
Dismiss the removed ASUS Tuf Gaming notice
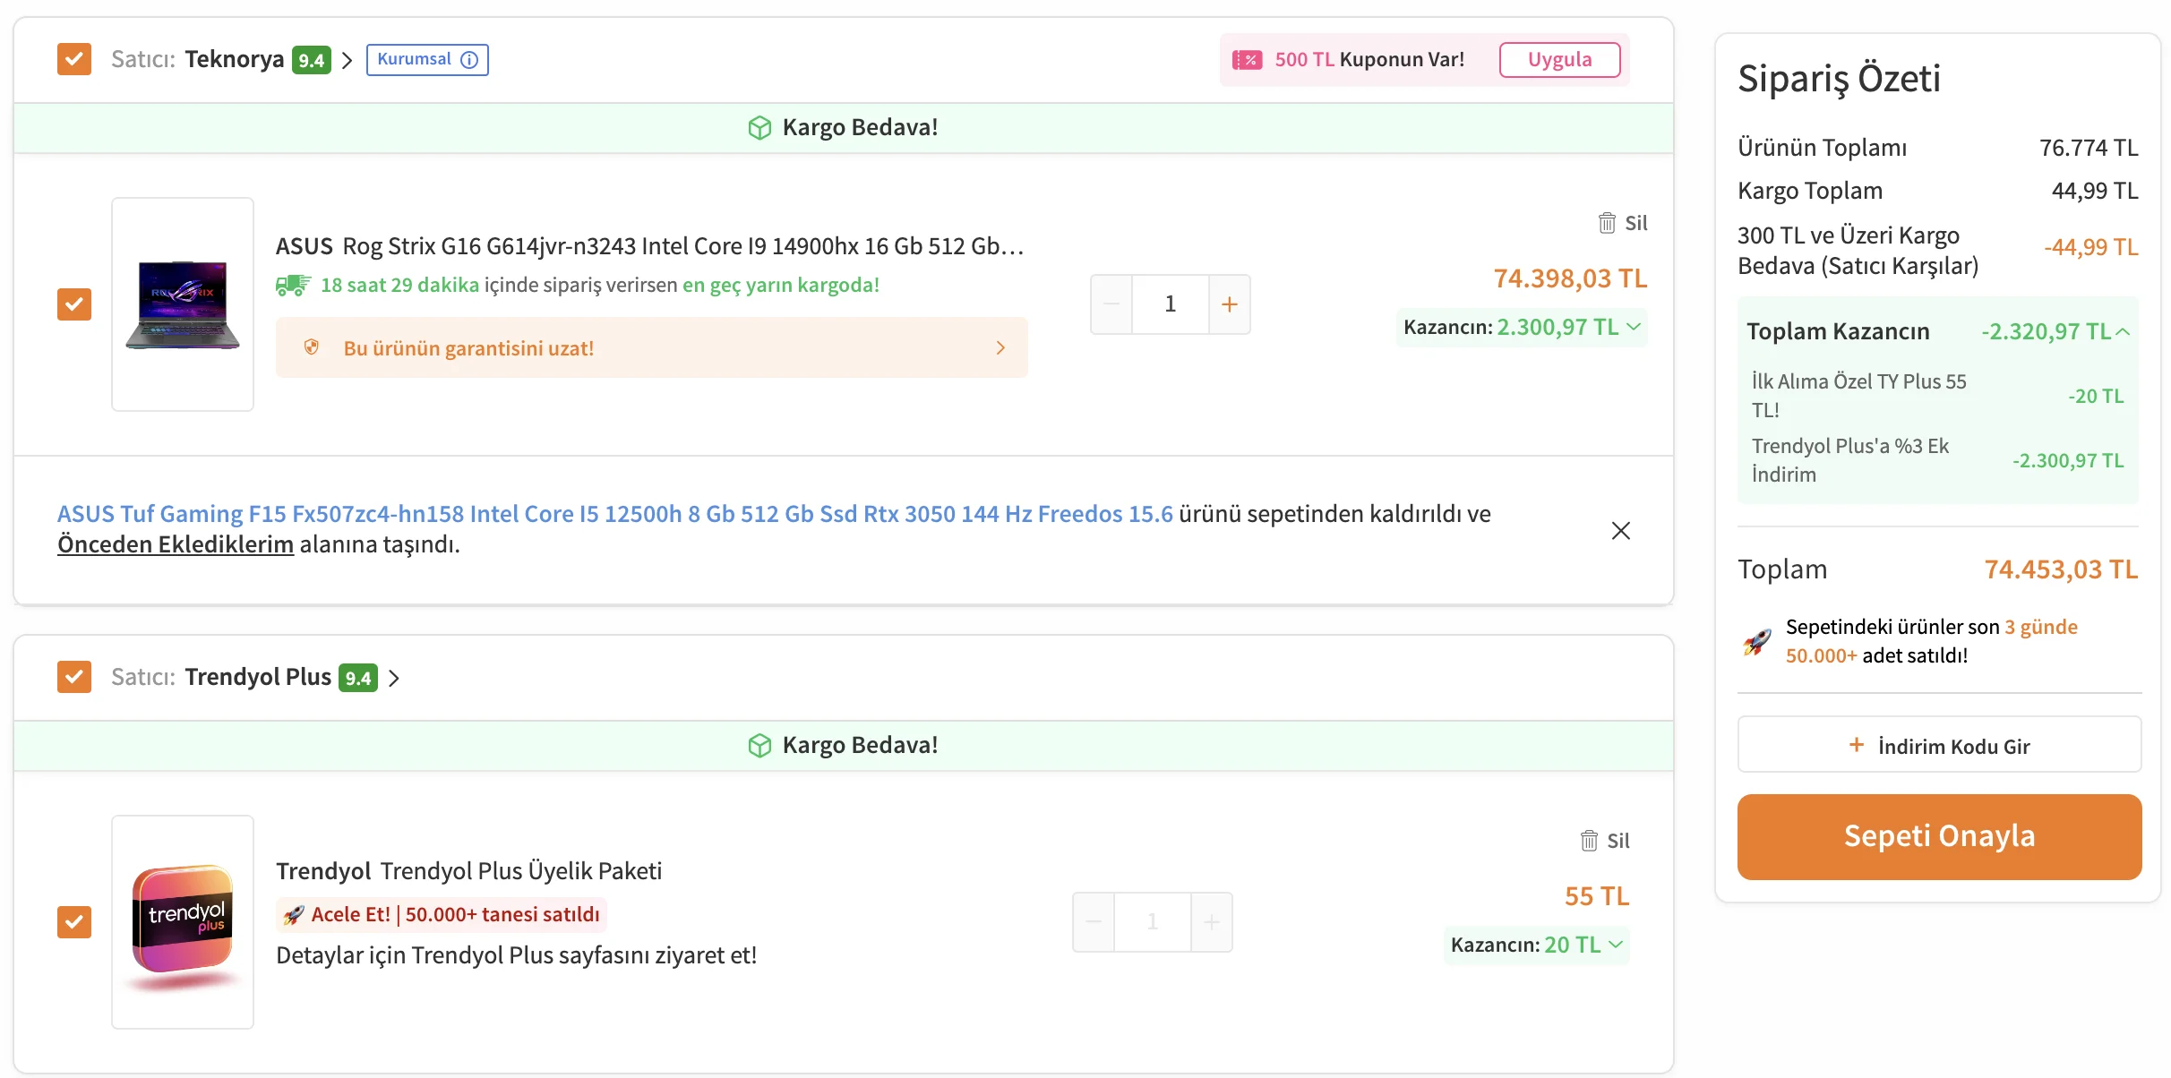1620,531
